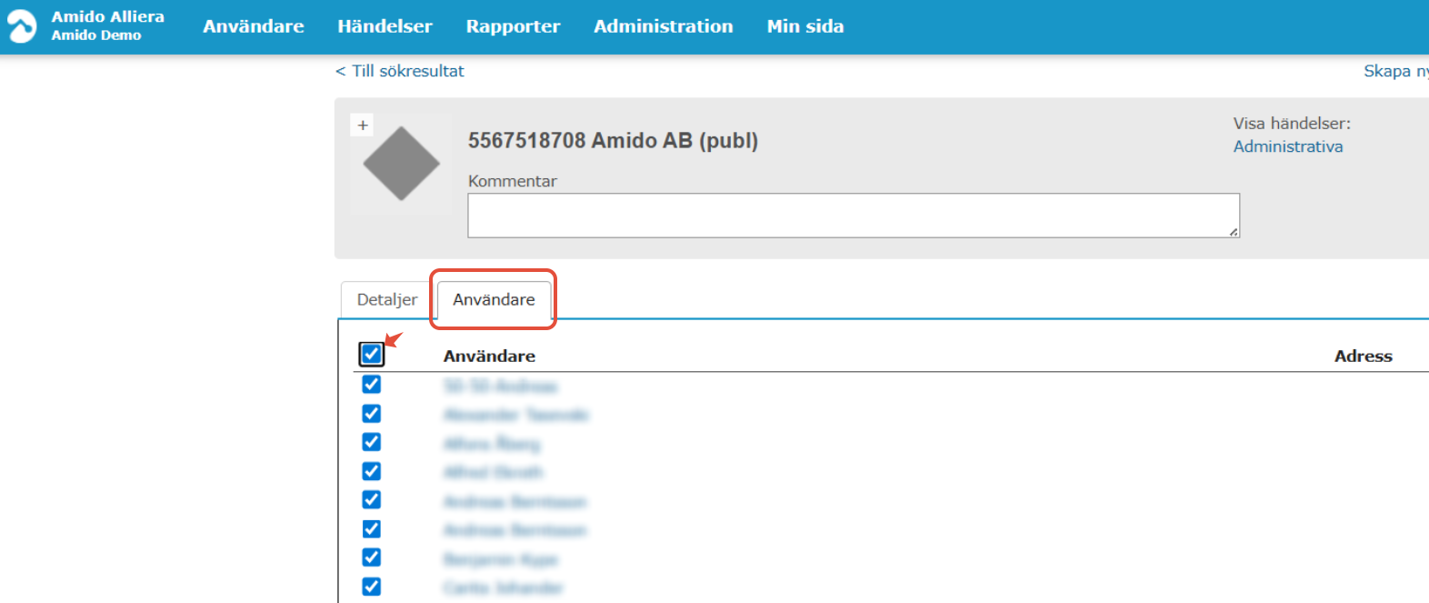Uncheck the sixth user row checkbox
The width and height of the screenshot is (1429, 603).
[371, 529]
